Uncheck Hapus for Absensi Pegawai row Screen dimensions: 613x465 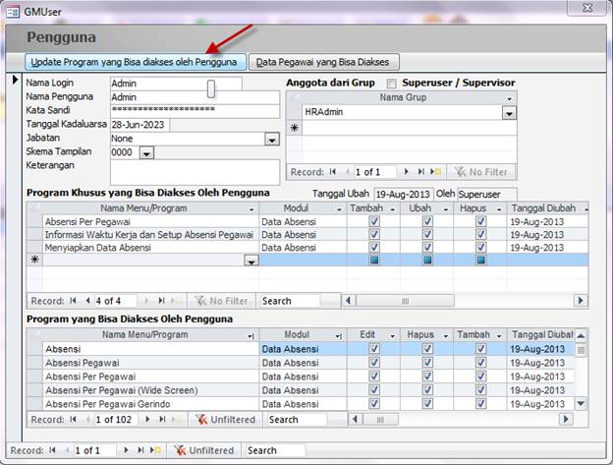(x=427, y=362)
